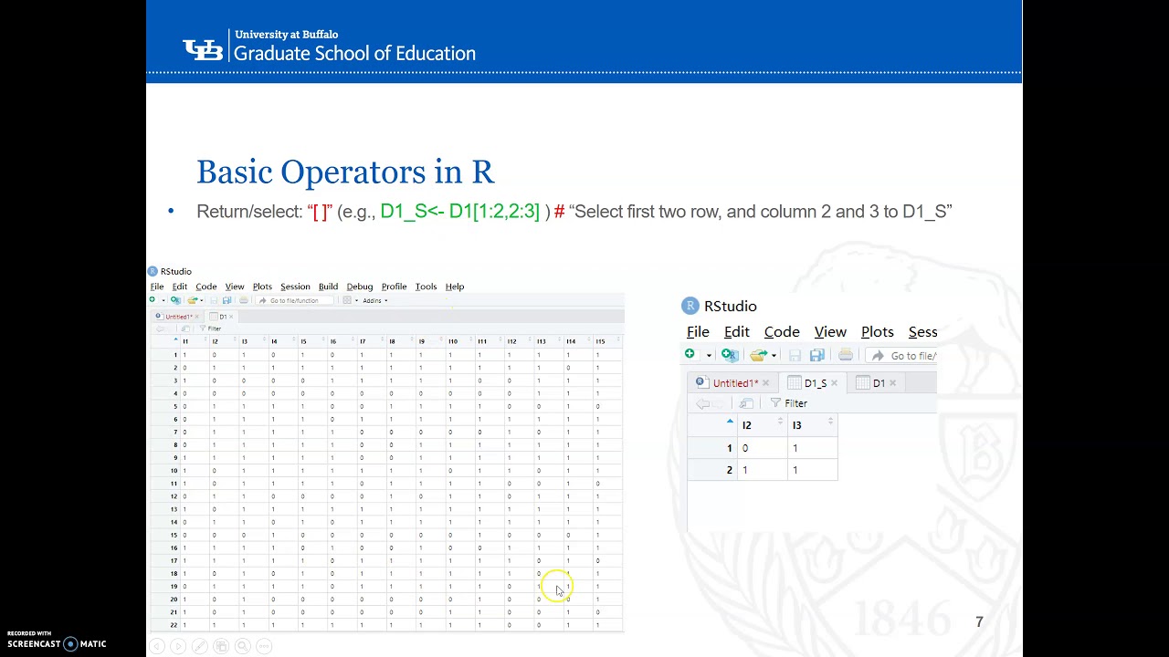Click Print icon in left RStudio toolbar
Viewport: 1169px width, 657px height.
[x=244, y=300]
